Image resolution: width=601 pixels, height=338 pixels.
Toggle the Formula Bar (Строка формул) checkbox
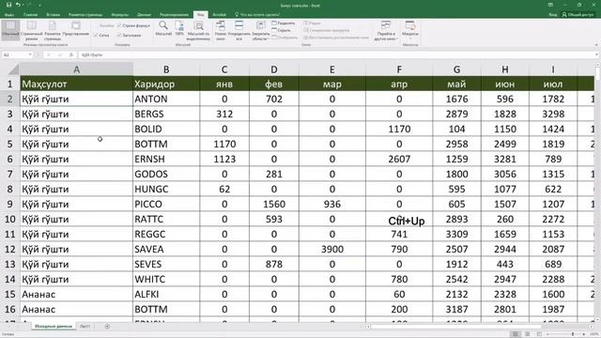coord(133,25)
